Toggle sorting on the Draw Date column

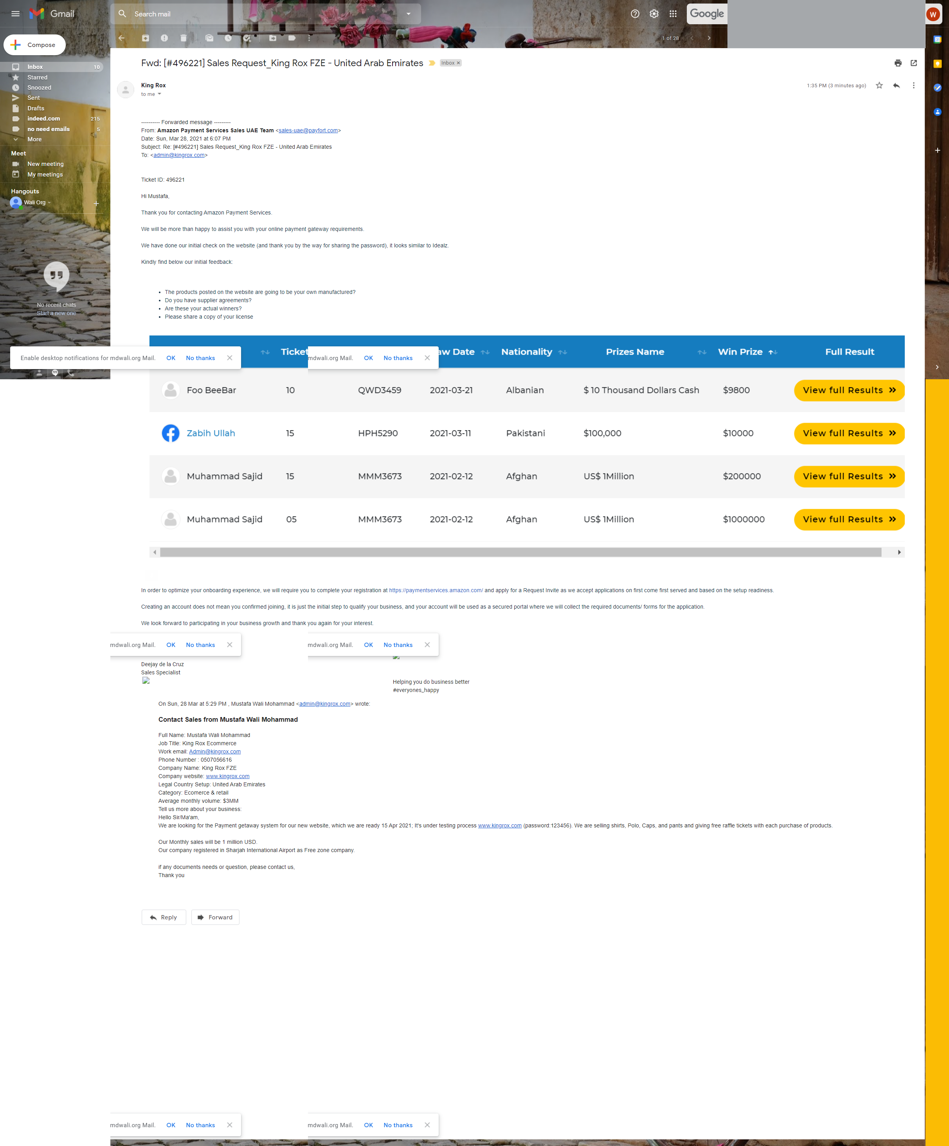coord(485,353)
